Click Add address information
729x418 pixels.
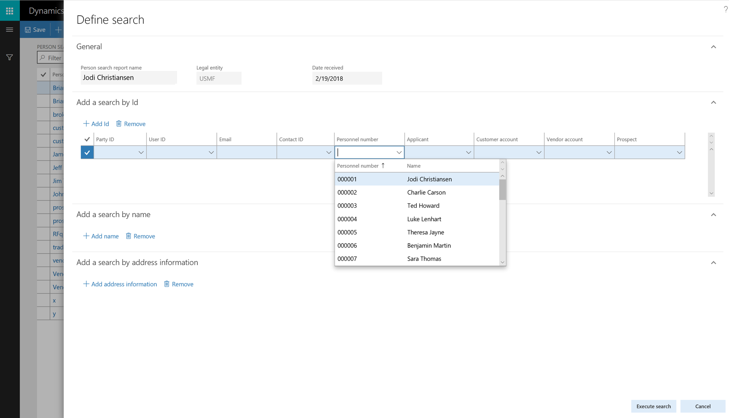[x=120, y=284]
